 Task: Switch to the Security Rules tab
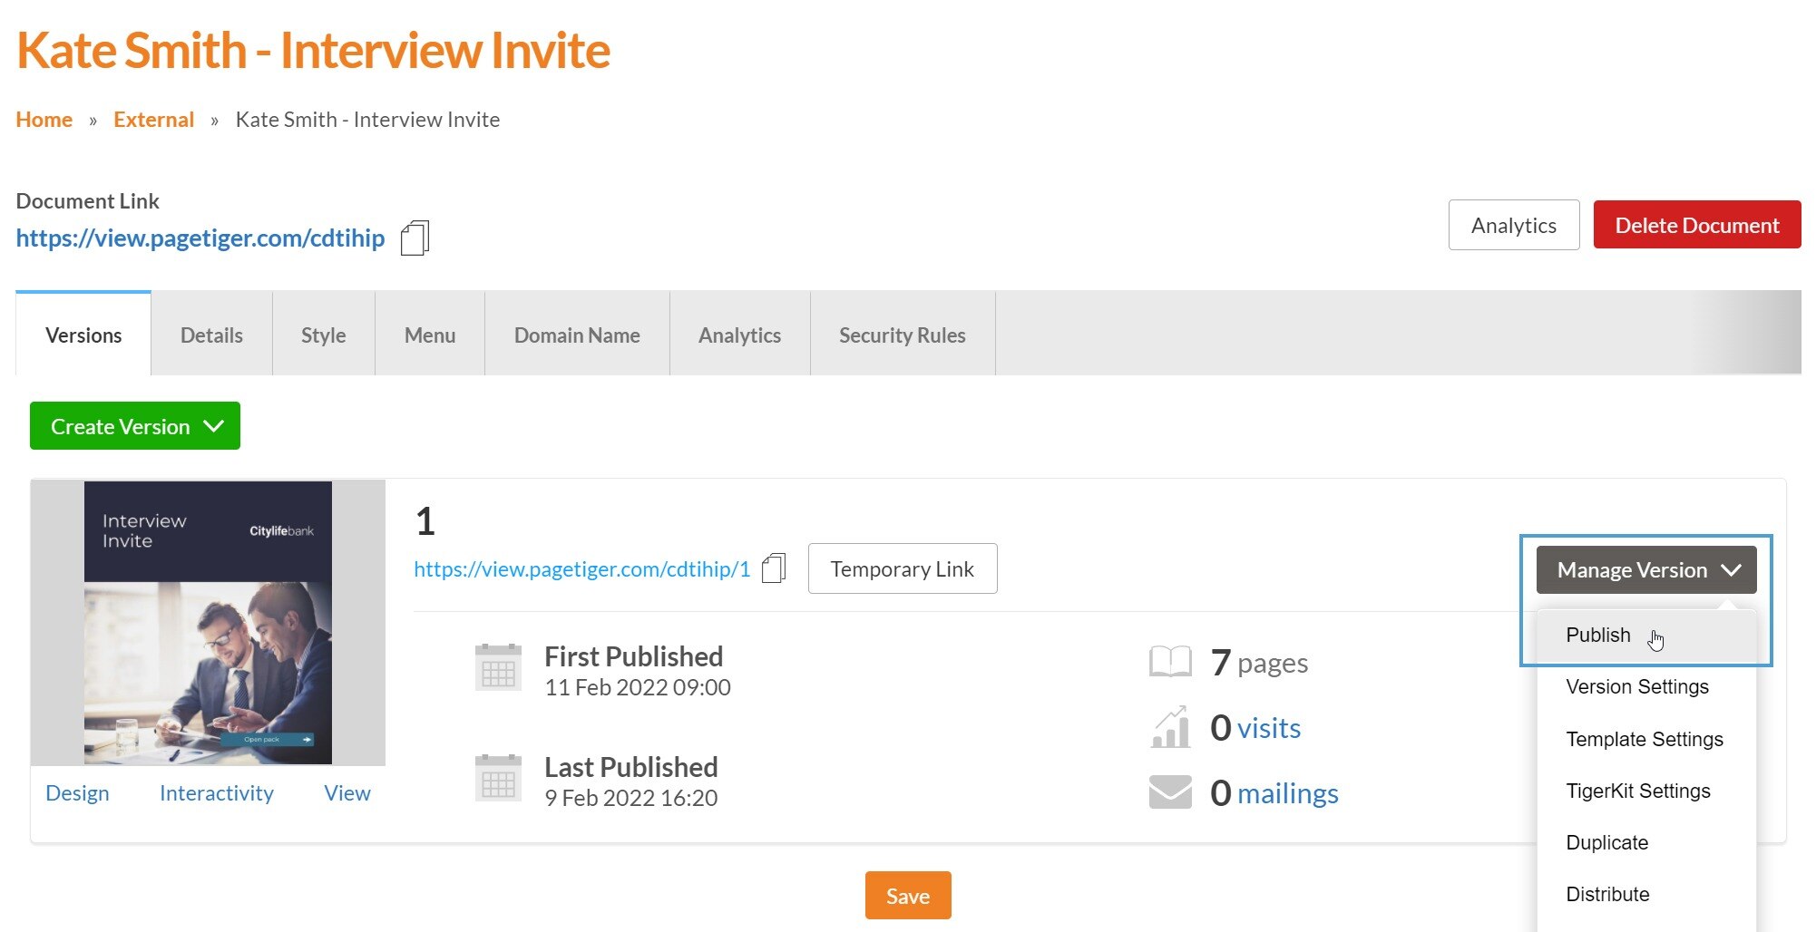[902, 335]
